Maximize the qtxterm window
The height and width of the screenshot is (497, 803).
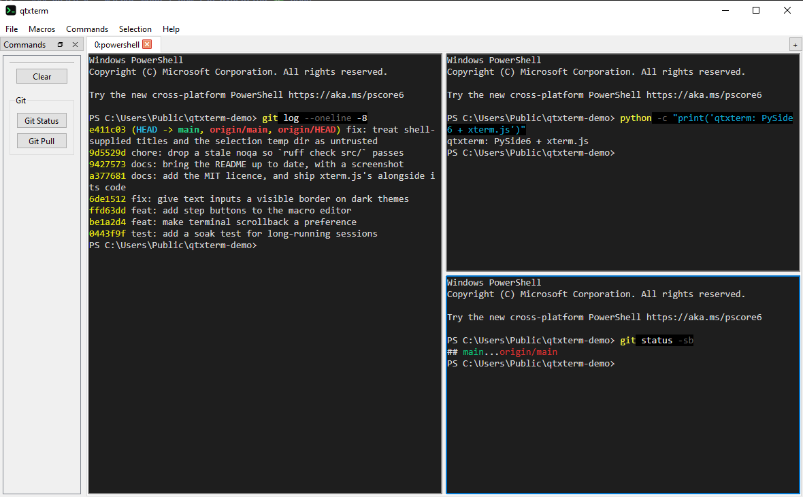coord(756,10)
